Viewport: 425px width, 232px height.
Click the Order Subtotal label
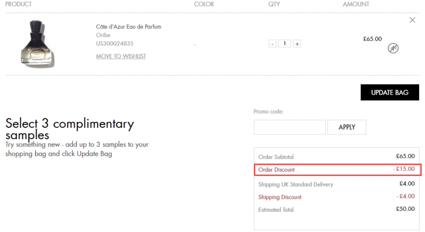[276, 157]
